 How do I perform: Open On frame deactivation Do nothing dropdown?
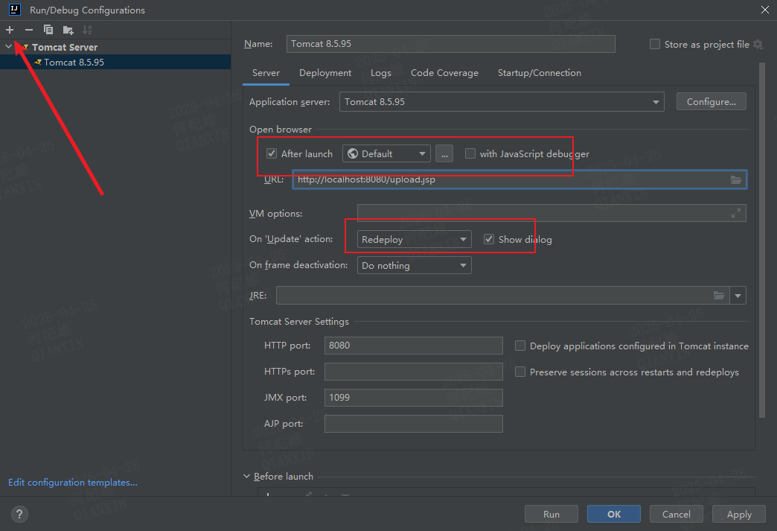415,265
